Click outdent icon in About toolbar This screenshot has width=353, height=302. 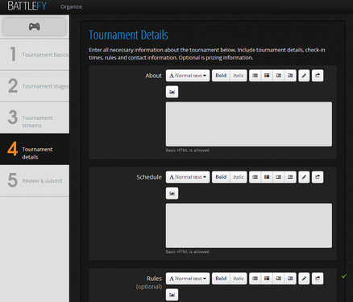pos(279,76)
